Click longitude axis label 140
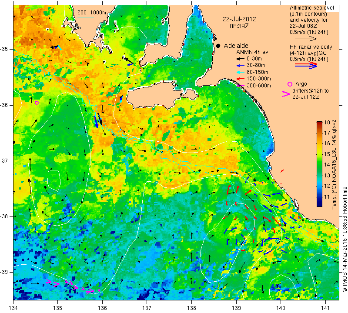This screenshot has height=313, width=348. click(281, 308)
